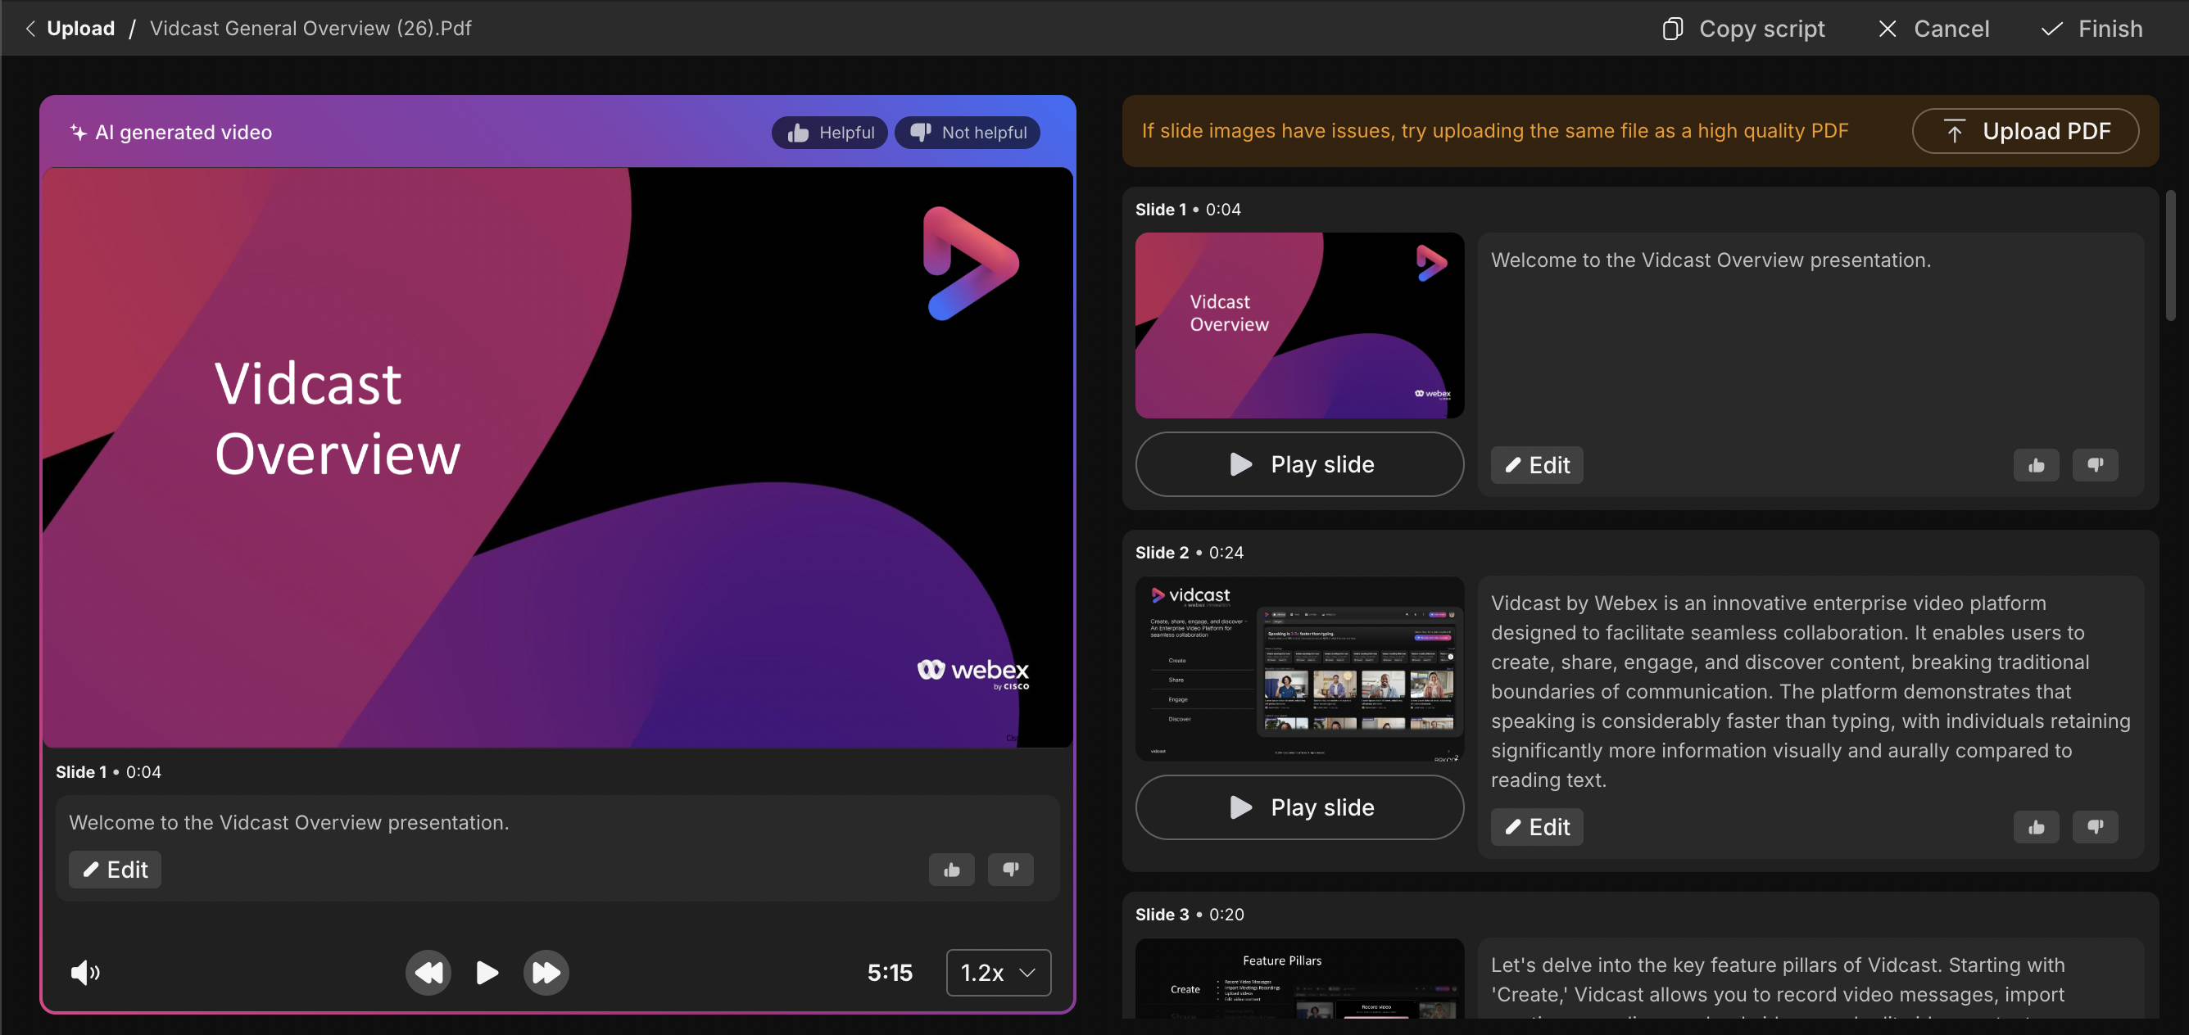Click Finish to complete the video
Screen dimensions: 2189x1035
(2092, 29)
